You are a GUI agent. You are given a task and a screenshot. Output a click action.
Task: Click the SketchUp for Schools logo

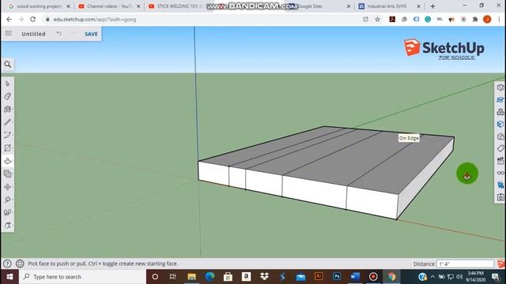click(x=444, y=49)
